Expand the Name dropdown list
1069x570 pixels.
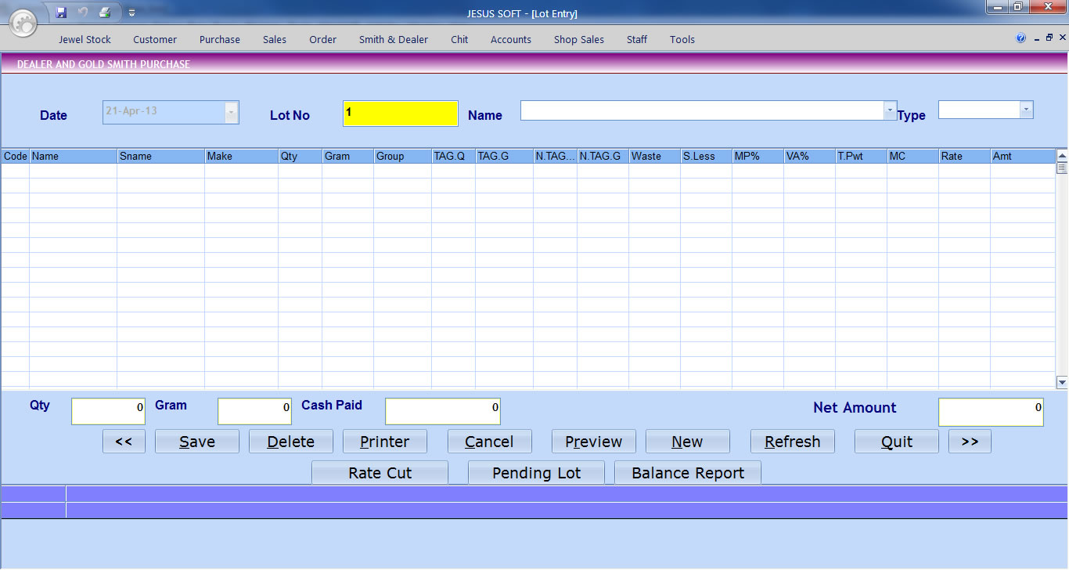click(x=889, y=110)
